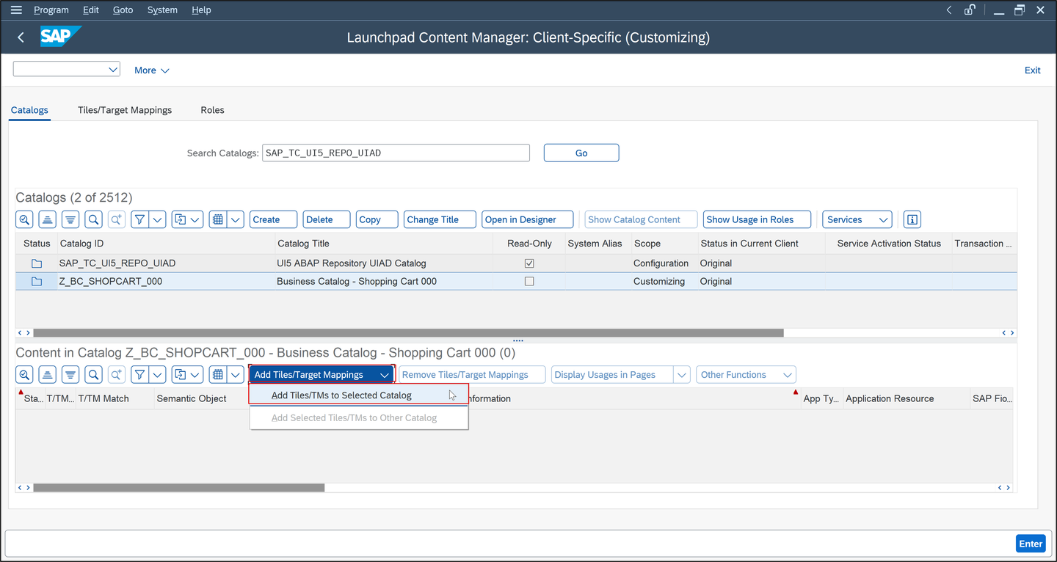The height and width of the screenshot is (562, 1057).
Task: Open the command field dropdown
Action: [x=113, y=70]
